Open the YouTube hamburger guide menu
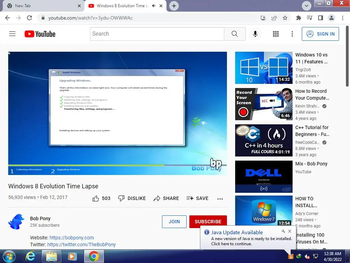 point(12,34)
